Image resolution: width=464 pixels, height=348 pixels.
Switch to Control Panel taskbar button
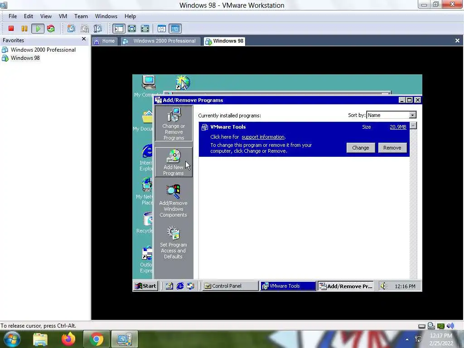pos(230,286)
